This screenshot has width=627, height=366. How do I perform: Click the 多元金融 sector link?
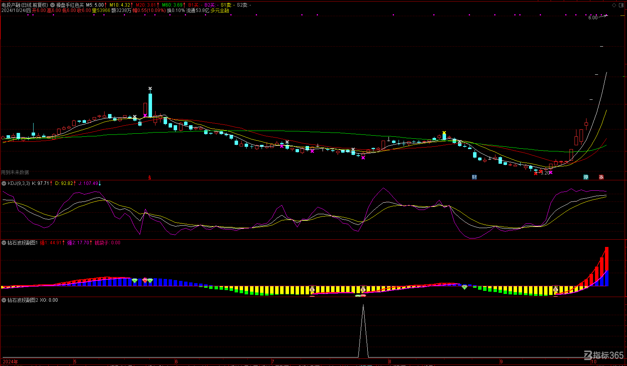[220, 10]
